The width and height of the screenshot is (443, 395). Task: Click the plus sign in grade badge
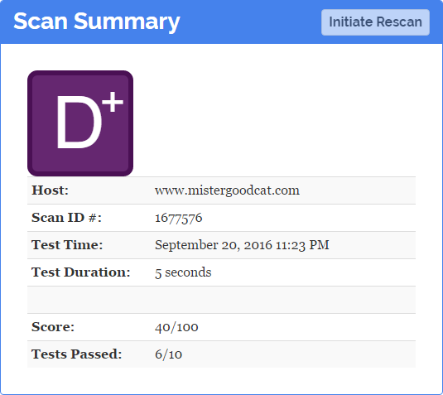pos(113,102)
